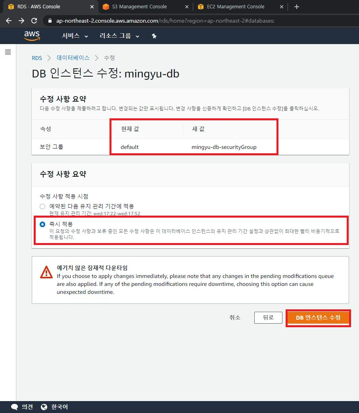The image size is (359, 413).
Task: Click the 속성 column header
Action: [46, 129]
